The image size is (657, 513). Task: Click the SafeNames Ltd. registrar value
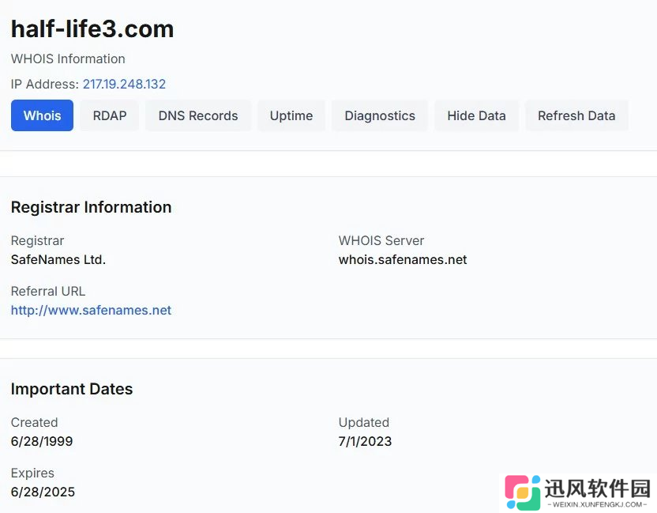coord(58,259)
